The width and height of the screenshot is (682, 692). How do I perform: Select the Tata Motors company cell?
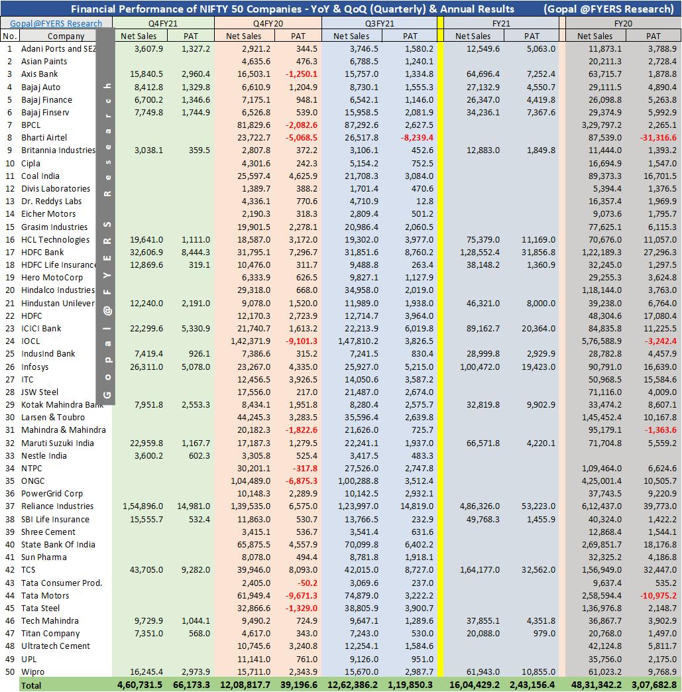pyautogui.click(x=45, y=595)
